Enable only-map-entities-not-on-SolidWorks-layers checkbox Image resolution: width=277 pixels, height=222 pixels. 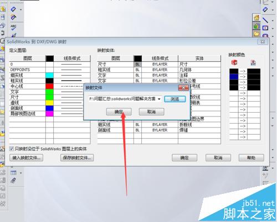[12, 149]
